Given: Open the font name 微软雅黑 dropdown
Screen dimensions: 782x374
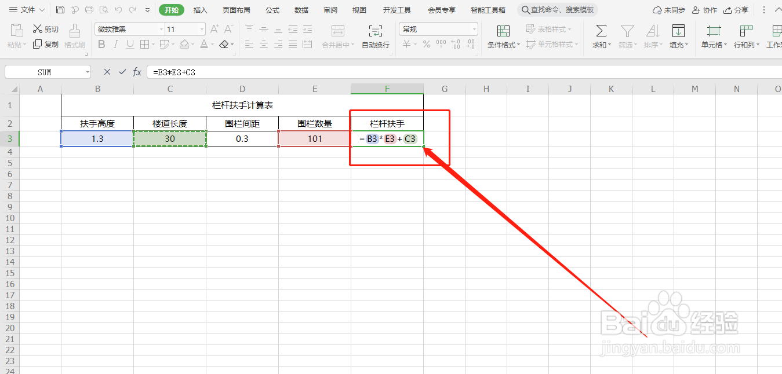Looking at the screenshot, I should tap(161, 29).
